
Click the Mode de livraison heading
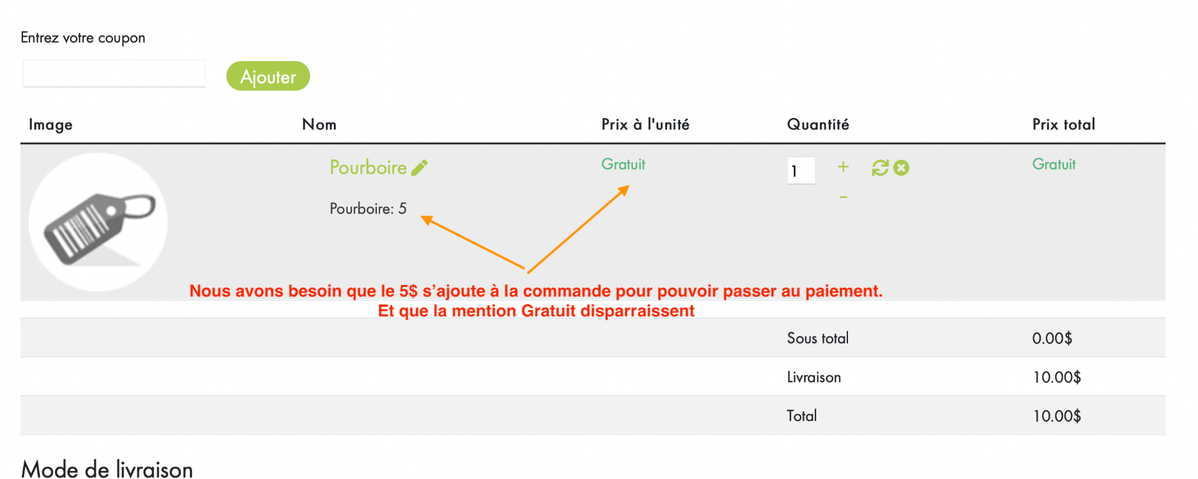pyautogui.click(x=107, y=469)
